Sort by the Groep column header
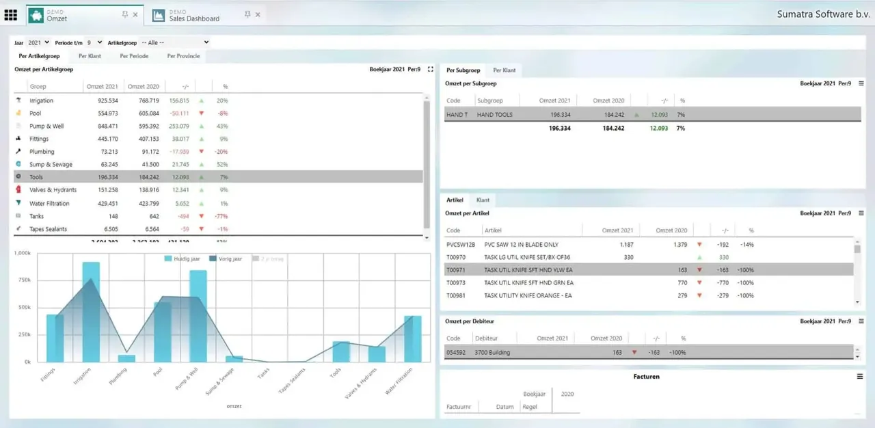This screenshot has width=875, height=428. 38,87
